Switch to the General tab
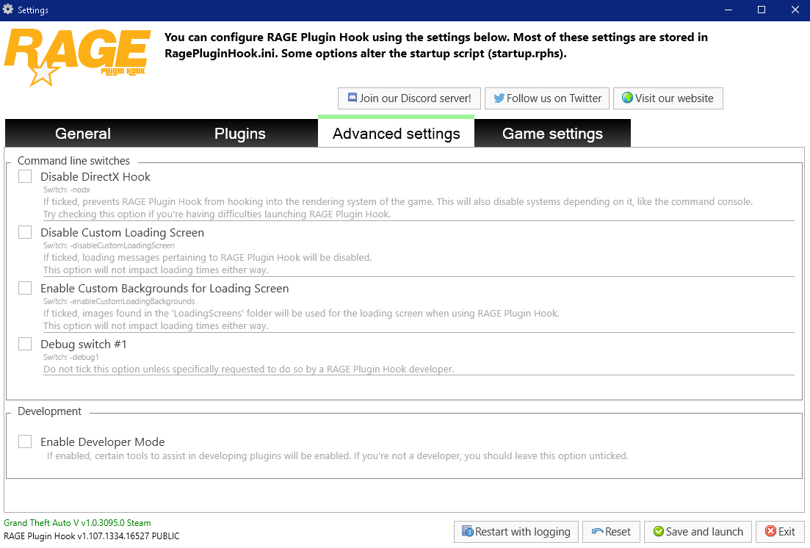Viewport: 810px width, 548px height. click(83, 134)
